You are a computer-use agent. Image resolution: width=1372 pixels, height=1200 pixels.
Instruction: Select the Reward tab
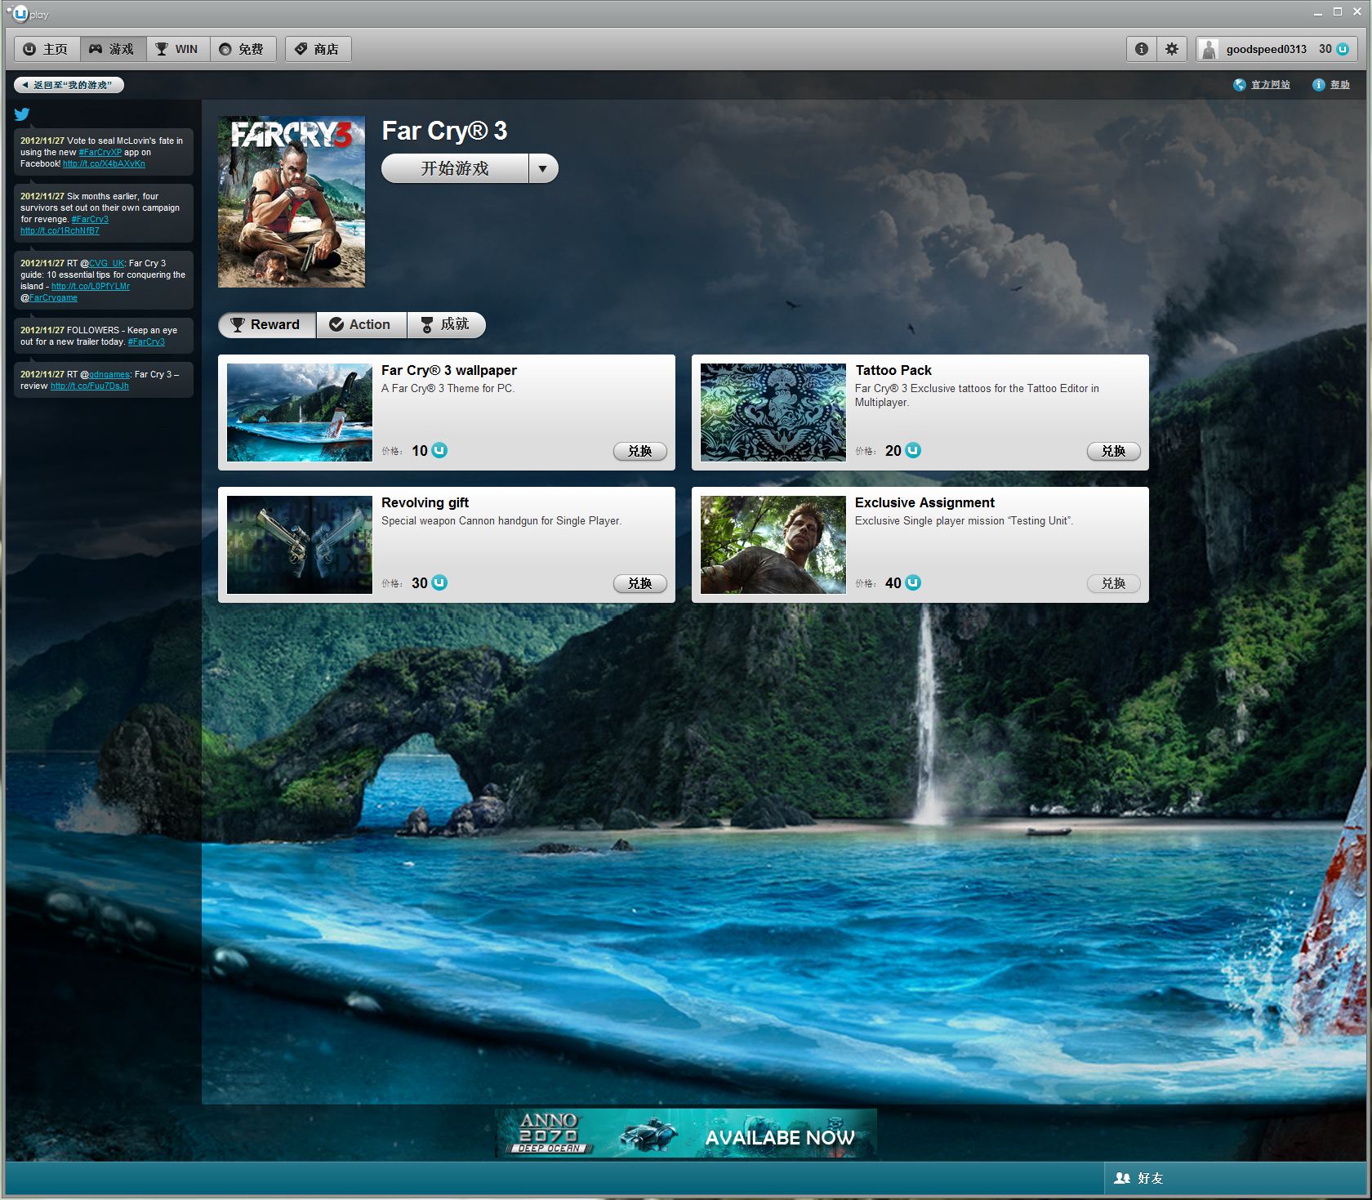click(x=267, y=324)
